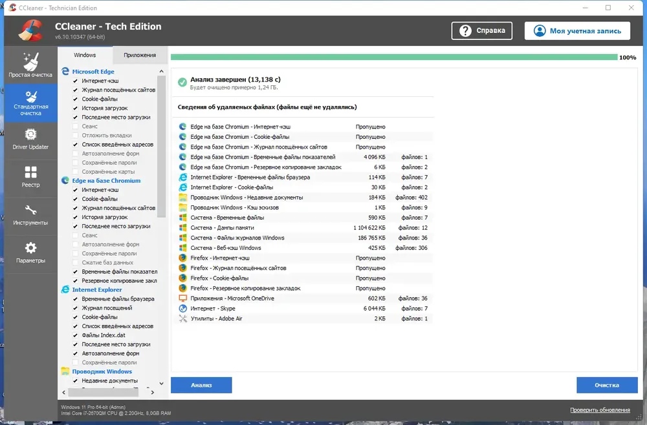Open the Инструменты wrench icon

tap(30, 216)
